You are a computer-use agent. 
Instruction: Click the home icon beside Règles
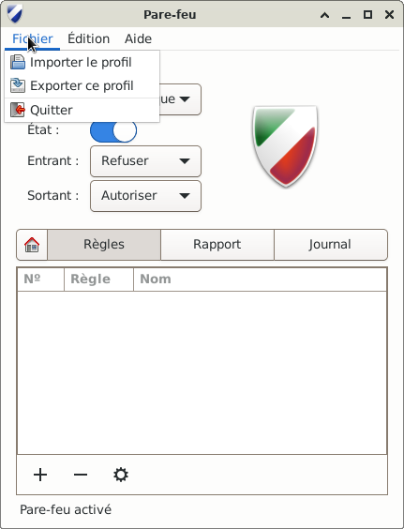[32, 245]
